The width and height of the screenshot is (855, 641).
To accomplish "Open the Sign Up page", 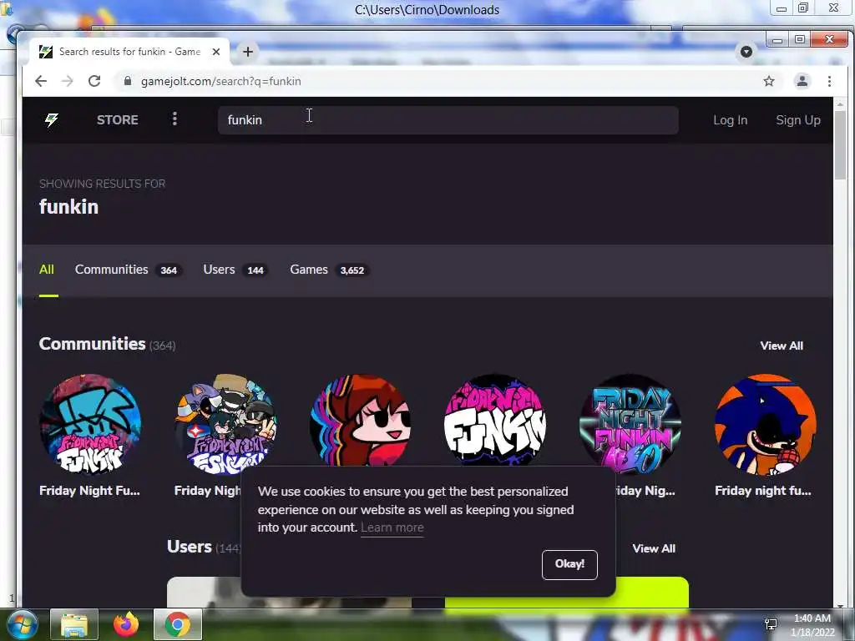I will point(797,120).
